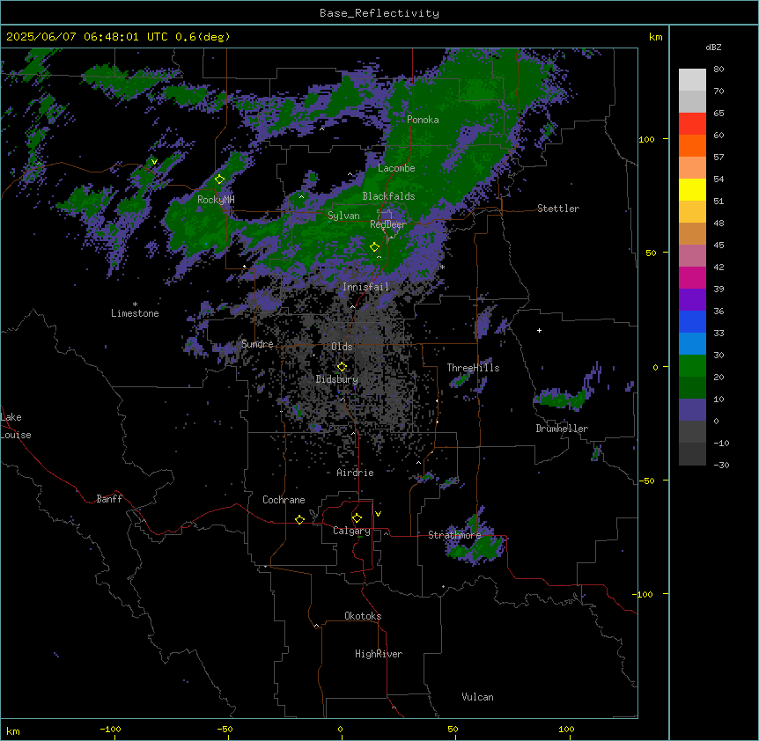Click the Lacombe city label
759x741 pixels.
[x=396, y=168]
